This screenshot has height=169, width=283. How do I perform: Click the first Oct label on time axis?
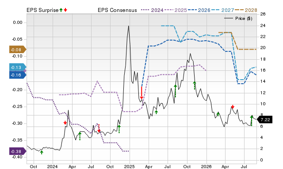pos(34,166)
